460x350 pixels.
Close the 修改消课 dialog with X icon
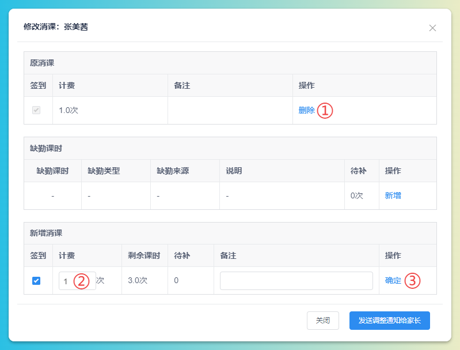[432, 28]
